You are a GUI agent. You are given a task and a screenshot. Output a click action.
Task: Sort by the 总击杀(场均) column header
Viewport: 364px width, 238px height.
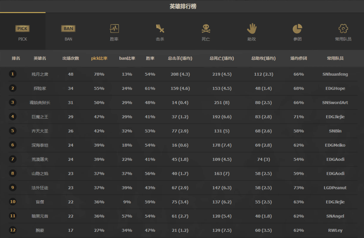180,58
